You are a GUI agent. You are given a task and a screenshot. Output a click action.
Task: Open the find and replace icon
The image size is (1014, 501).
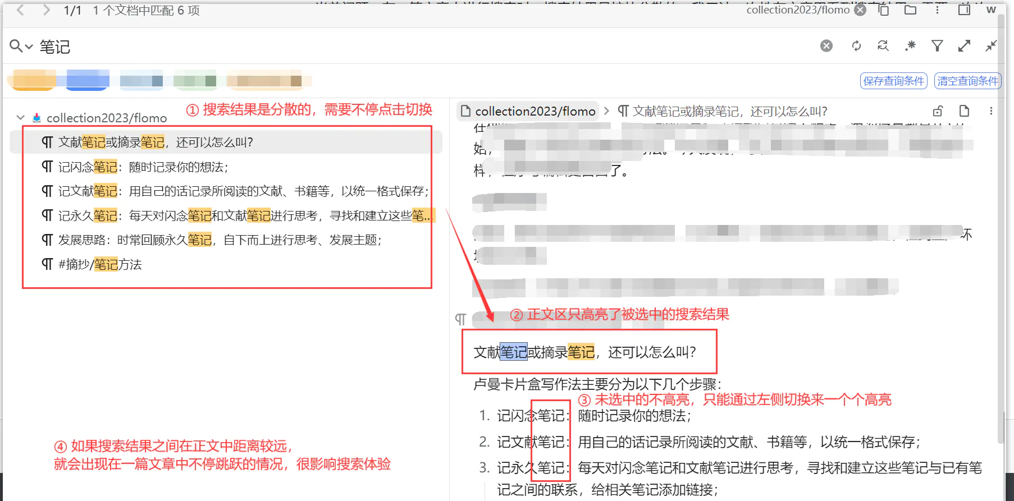tap(883, 46)
